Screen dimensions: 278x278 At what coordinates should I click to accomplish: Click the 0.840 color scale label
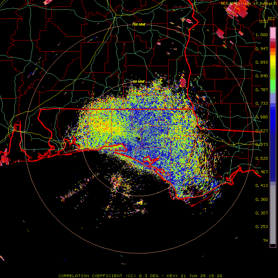pos(262,76)
